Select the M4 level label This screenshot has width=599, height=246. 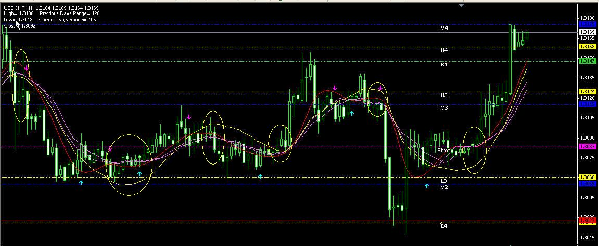tap(444, 28)
